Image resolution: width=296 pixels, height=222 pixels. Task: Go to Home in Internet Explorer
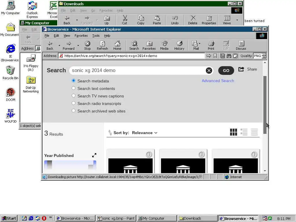(117, 45)
